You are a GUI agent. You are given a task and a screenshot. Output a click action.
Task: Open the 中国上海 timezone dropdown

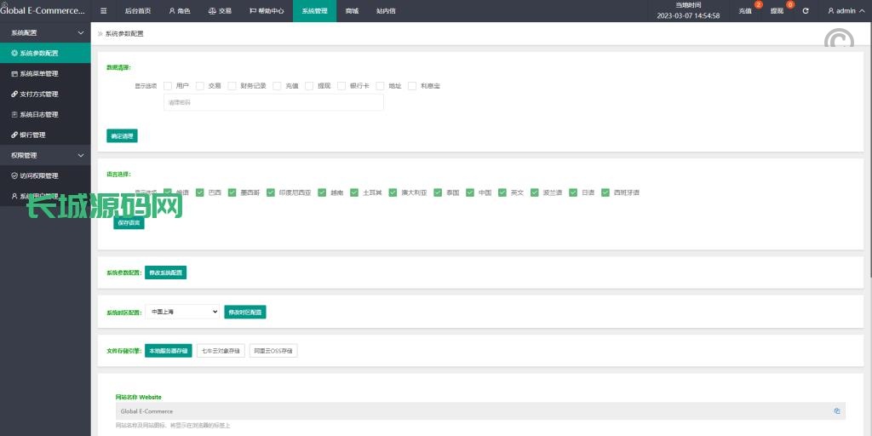click(182, 313)
